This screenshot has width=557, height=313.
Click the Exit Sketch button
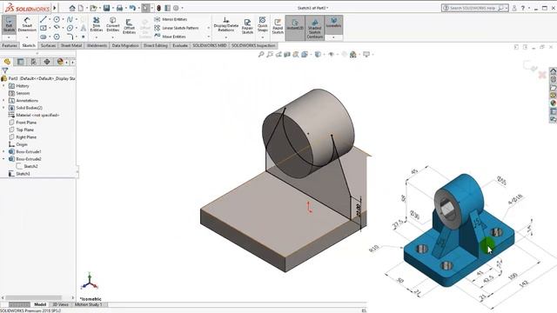(9, 24)
